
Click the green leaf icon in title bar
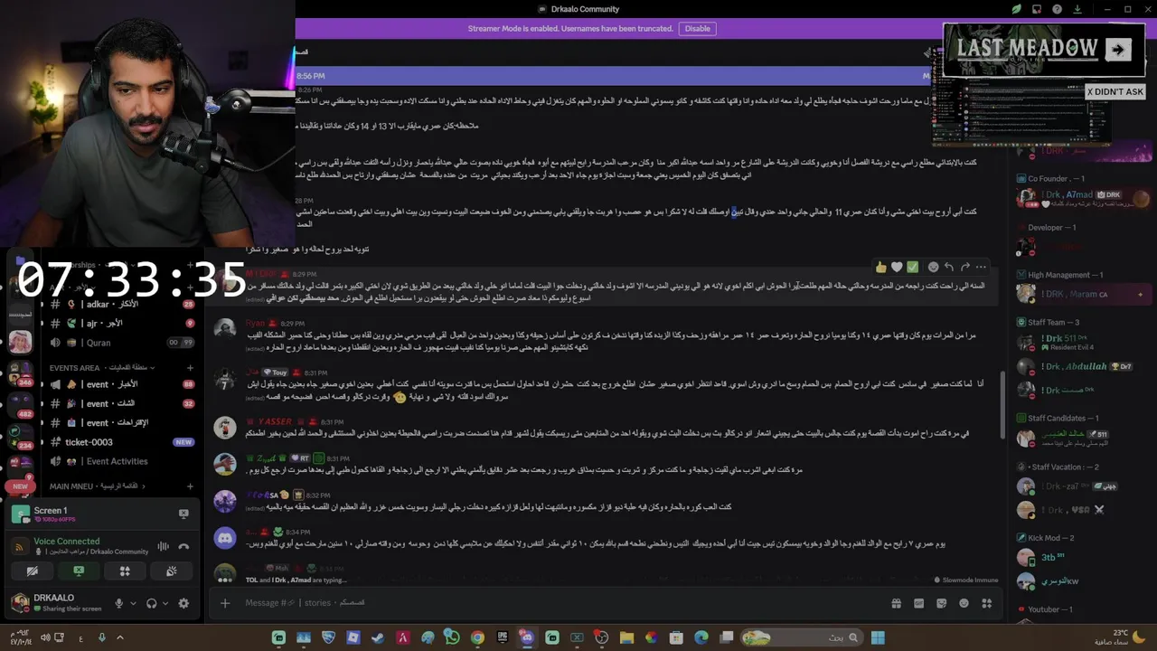pyautogui.click(x=1016, y=9)
